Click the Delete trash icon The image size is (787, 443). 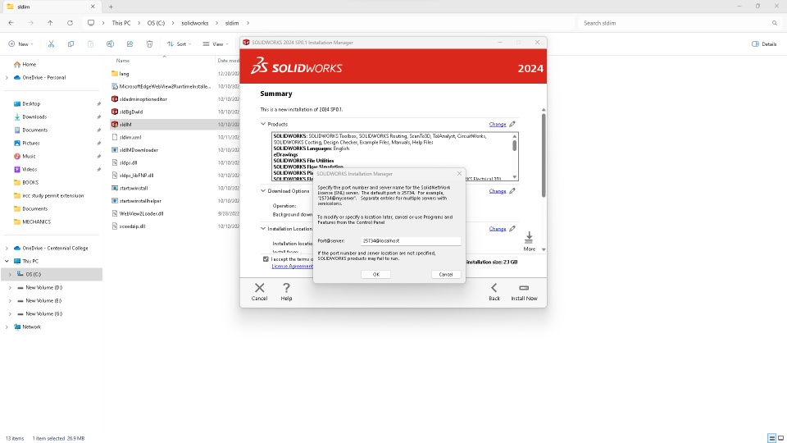[149, 44]
